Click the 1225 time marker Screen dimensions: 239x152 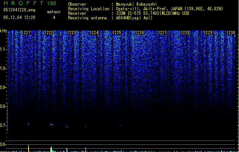pyautogui.click(x=117, y=33)
